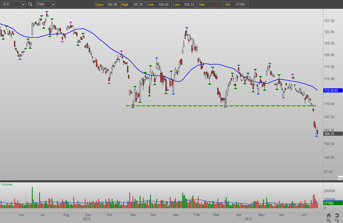This screenshot has width=343, height=223.
Task: Click the 117.50 price axis label
Action: pos(329,67)
